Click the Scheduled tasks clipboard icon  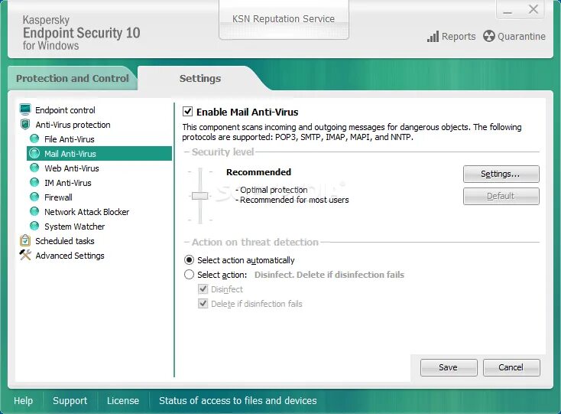[x=25, y=240]
